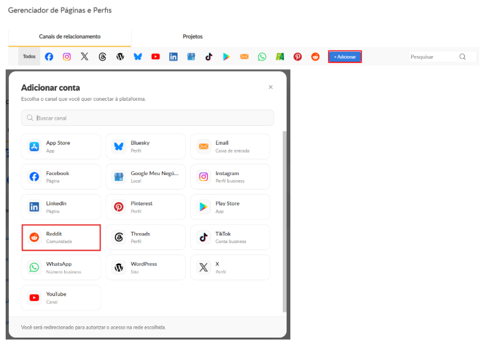Choose Facebook Página channel card
This screenshot has width=485, height=354.
61,177
